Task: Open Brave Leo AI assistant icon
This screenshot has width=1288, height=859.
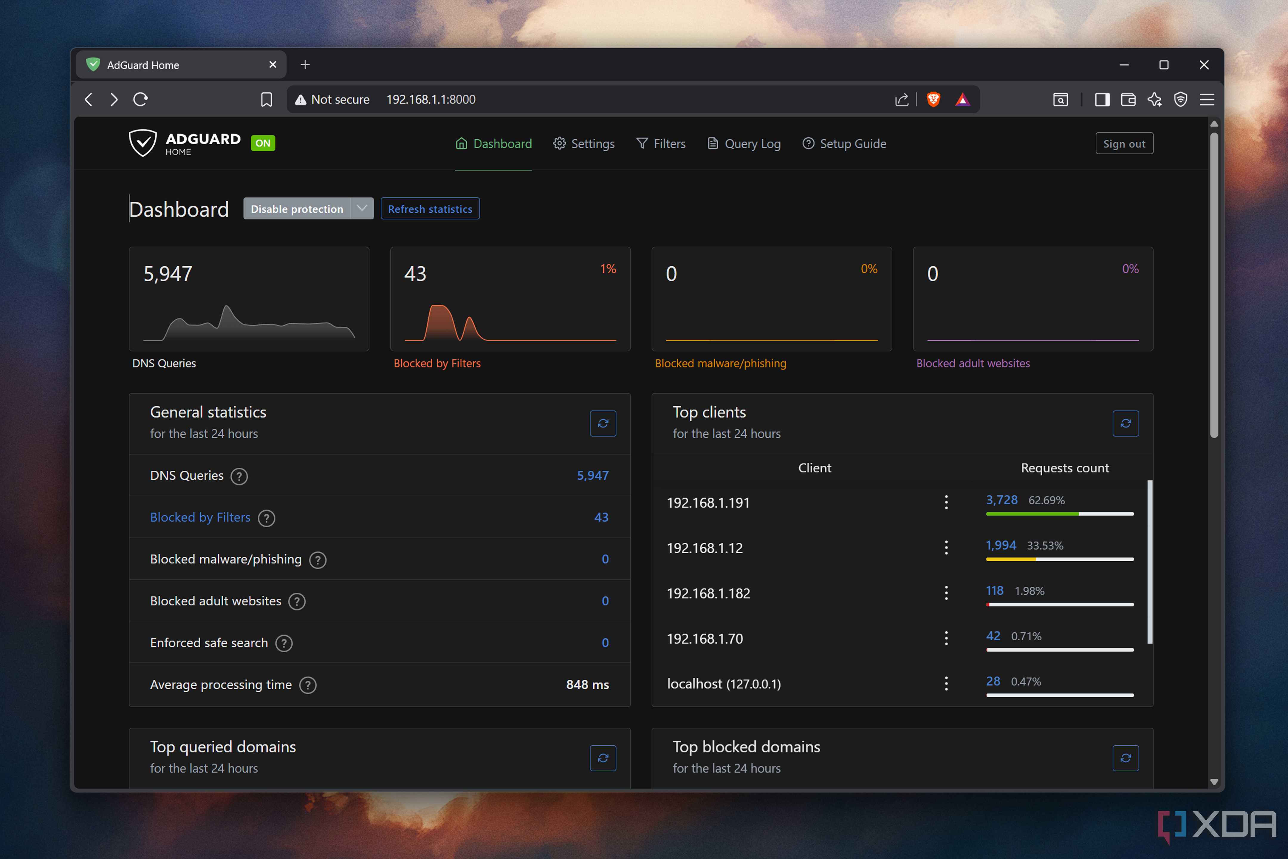Action: [1154, 99]
